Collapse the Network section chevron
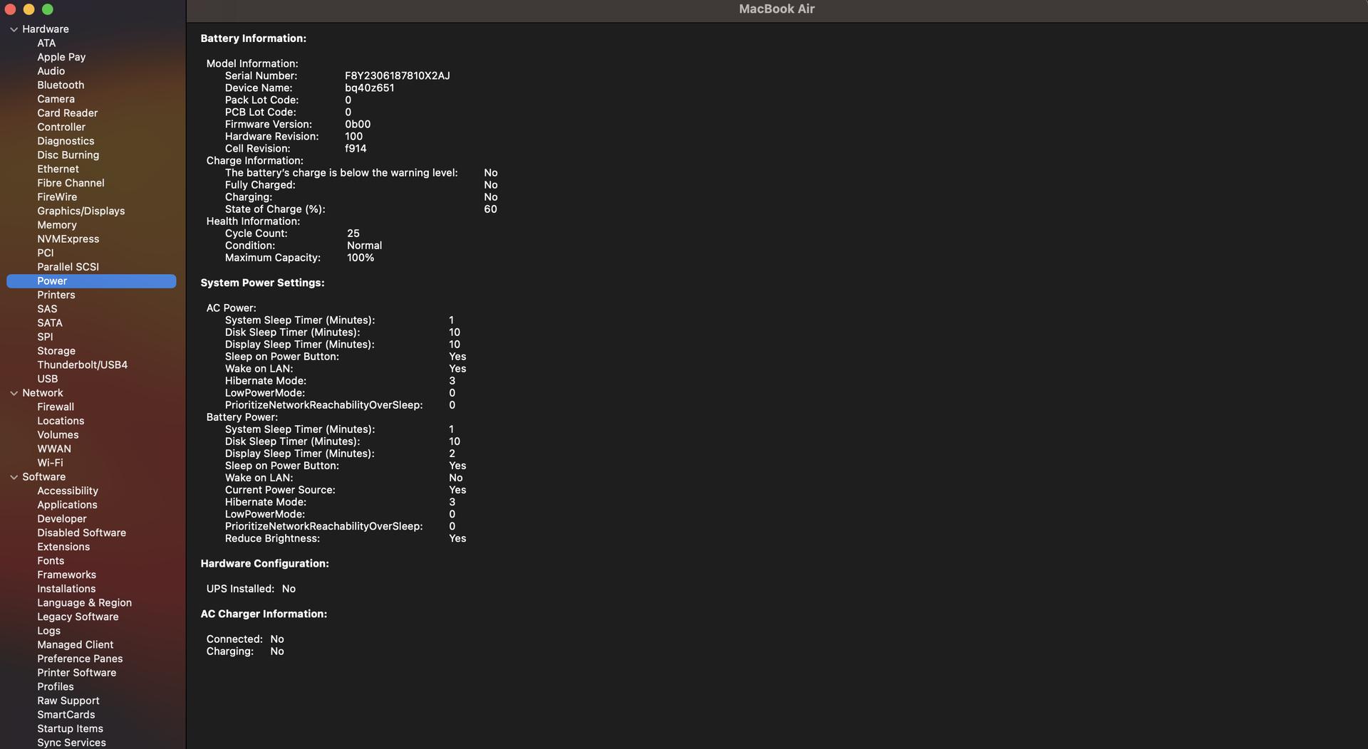The image size is (1368, 749). tap(14, 393)
